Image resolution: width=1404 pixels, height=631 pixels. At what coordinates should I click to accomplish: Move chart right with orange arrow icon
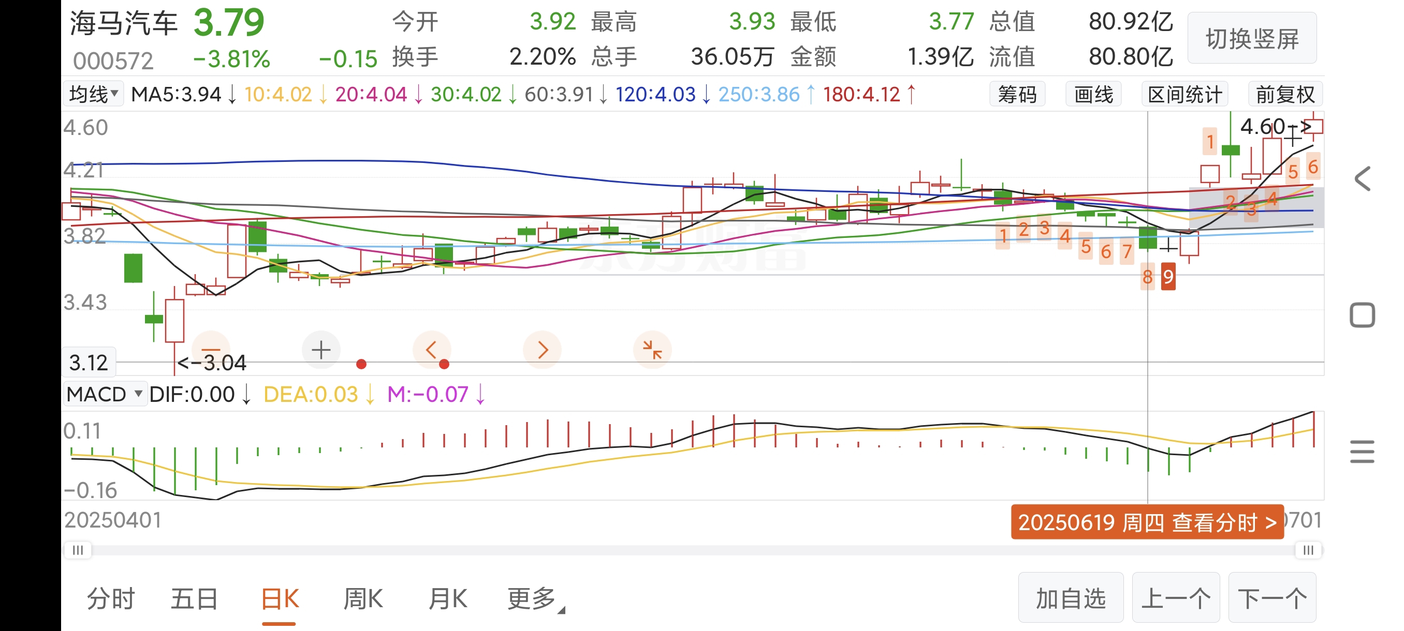point(542,350)
